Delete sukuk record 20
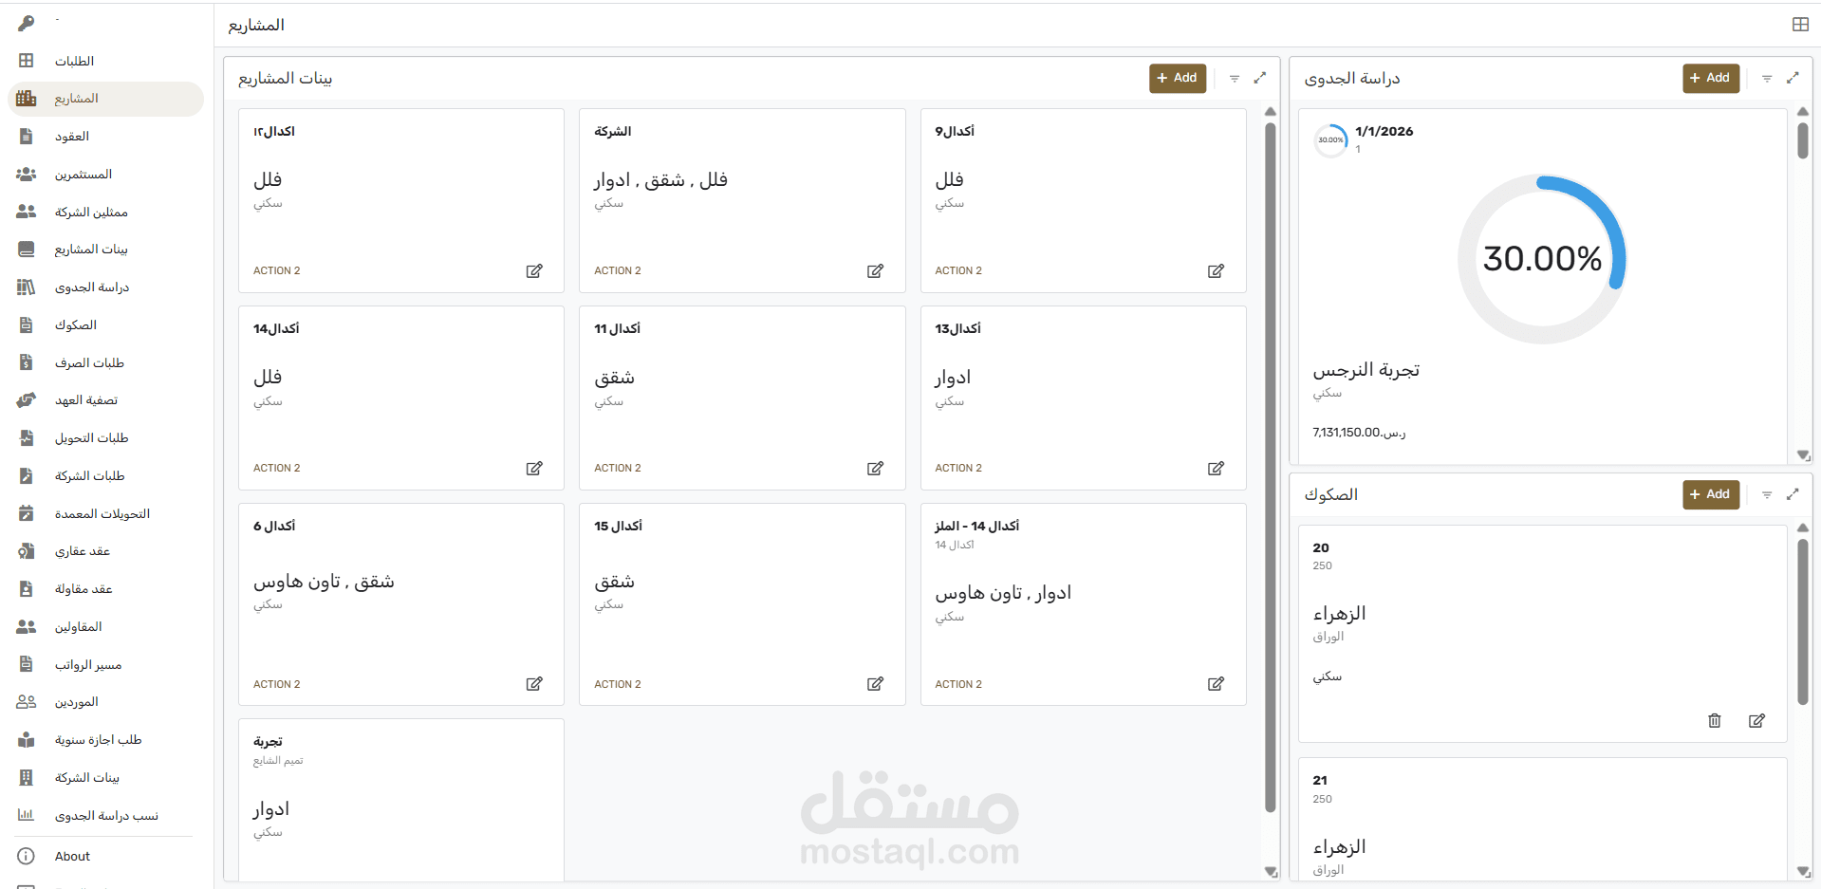This screenshot has width=1821, height=889. [1715, 721]
